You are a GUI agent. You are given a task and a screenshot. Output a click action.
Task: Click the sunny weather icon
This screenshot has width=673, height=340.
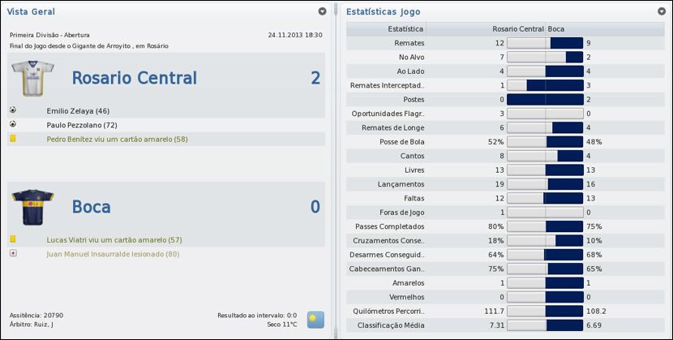pyautogui.click(x=315, y=319)
